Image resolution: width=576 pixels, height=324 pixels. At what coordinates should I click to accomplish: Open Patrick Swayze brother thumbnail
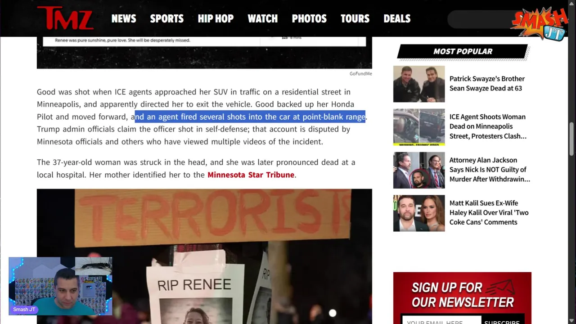(x=419, y=84)
